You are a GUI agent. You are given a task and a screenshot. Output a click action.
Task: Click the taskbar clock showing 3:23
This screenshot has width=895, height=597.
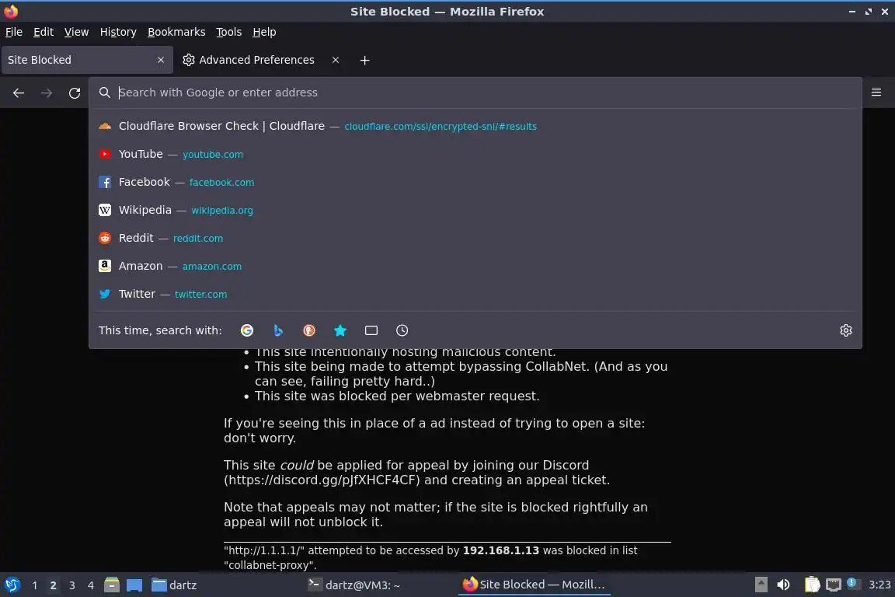coord(879,585)
